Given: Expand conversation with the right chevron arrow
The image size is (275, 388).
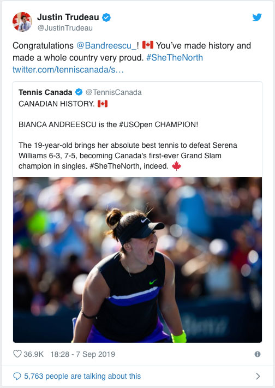Looking at the screenshot, I should pyautogui.click(x=258, y=376).
